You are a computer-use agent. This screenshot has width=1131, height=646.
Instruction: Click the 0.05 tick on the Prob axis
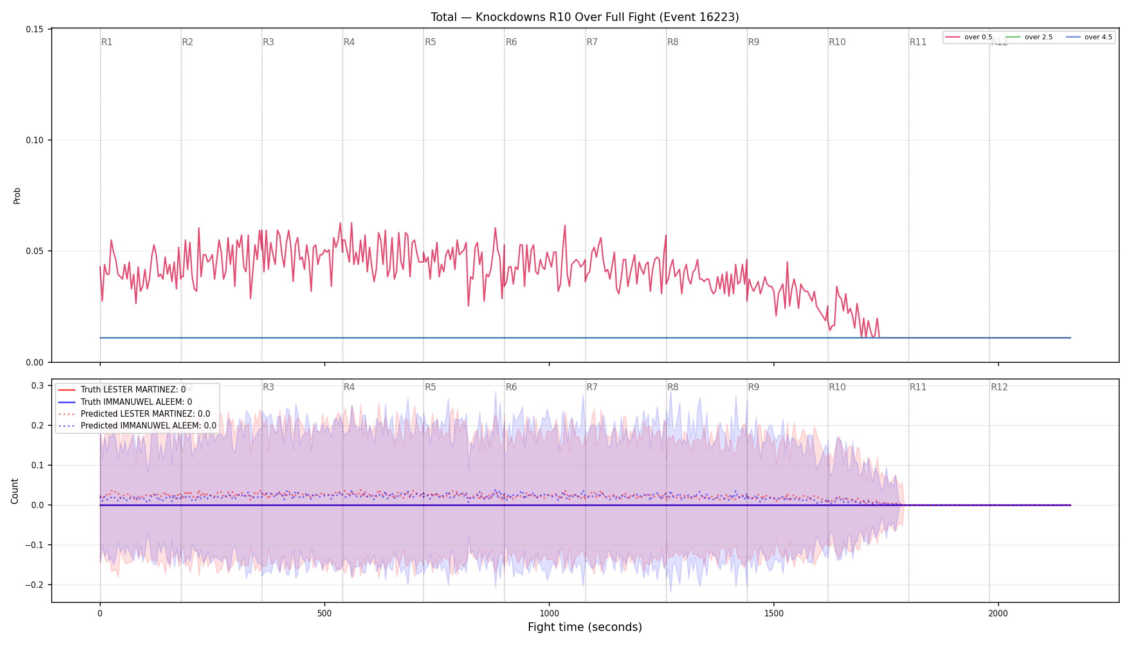pos(35,251)
